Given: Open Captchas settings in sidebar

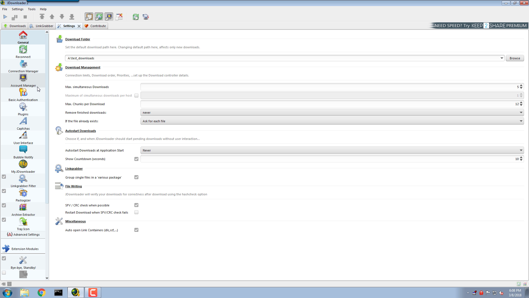Looking at the screenshot, I should point(23,123).
